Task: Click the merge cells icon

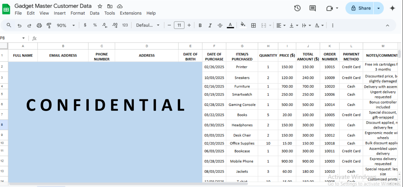Action: tap(263, 25)
